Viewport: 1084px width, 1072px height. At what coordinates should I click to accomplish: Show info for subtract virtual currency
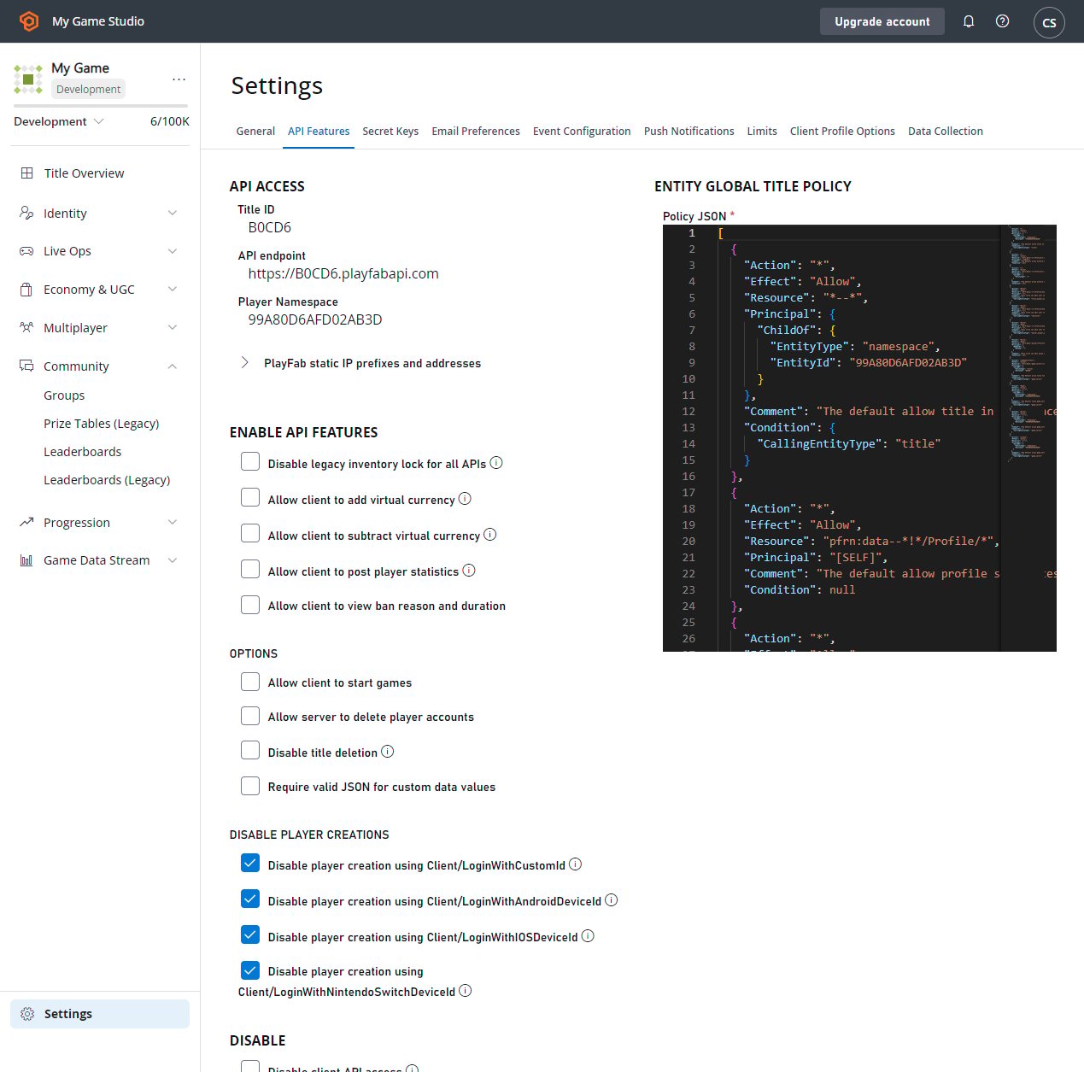pos(490,535)
